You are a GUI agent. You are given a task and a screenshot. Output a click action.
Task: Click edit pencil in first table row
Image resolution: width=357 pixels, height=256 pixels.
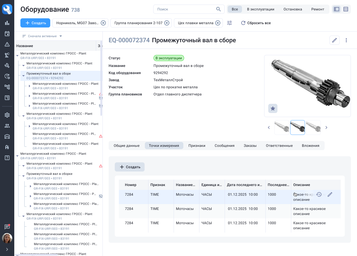(330, 194)
